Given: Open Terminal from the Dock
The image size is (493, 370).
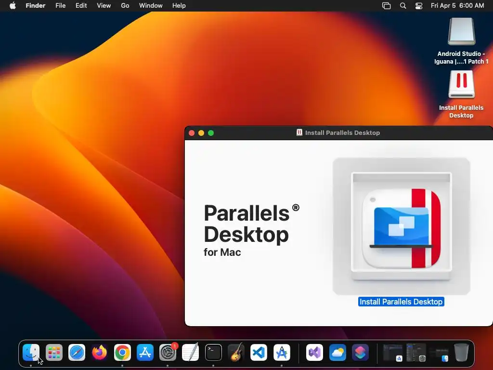Looking at the screenshot, I should click(x=213, y=352).
